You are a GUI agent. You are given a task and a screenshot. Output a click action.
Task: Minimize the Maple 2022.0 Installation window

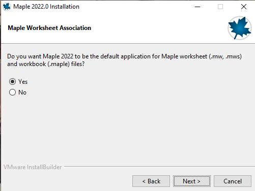click(x=197, y=7)
